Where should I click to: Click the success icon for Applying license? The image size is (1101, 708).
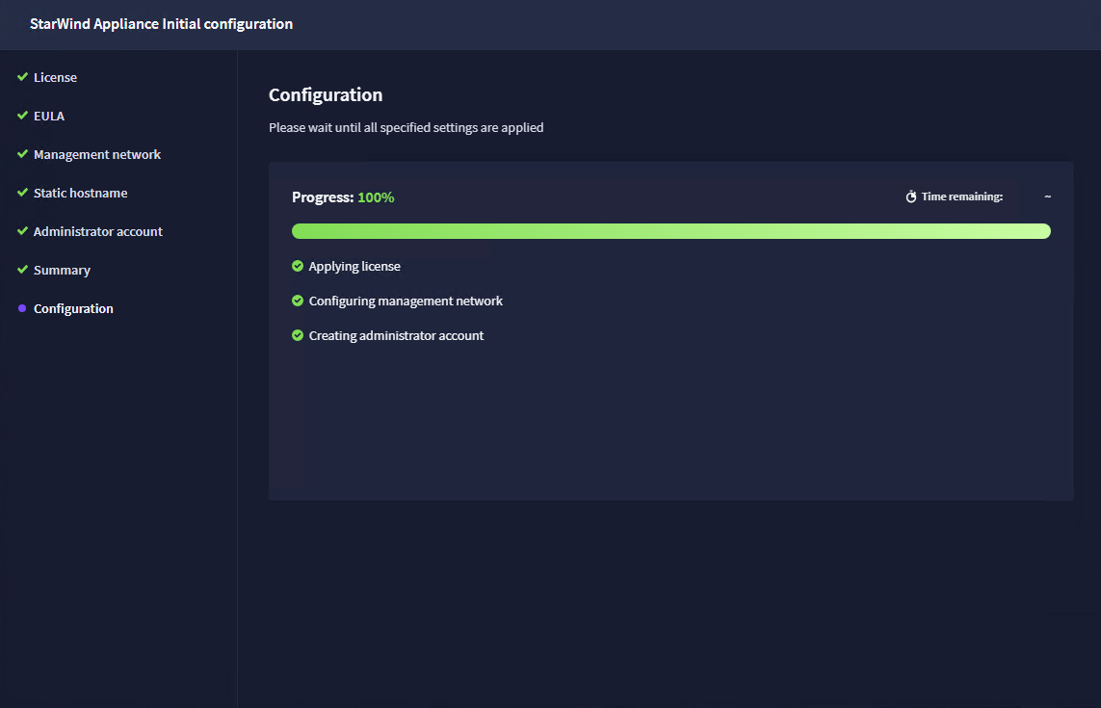click(x=298, y=266)
